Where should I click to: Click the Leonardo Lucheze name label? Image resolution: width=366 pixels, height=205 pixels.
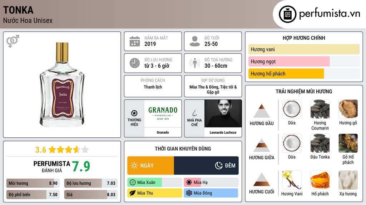tap(223, 132)
